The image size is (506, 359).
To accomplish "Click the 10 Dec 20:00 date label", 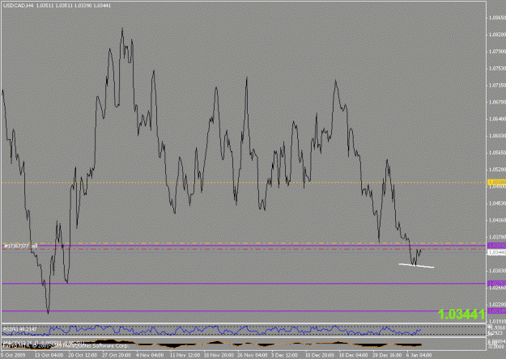I will 320,356.
